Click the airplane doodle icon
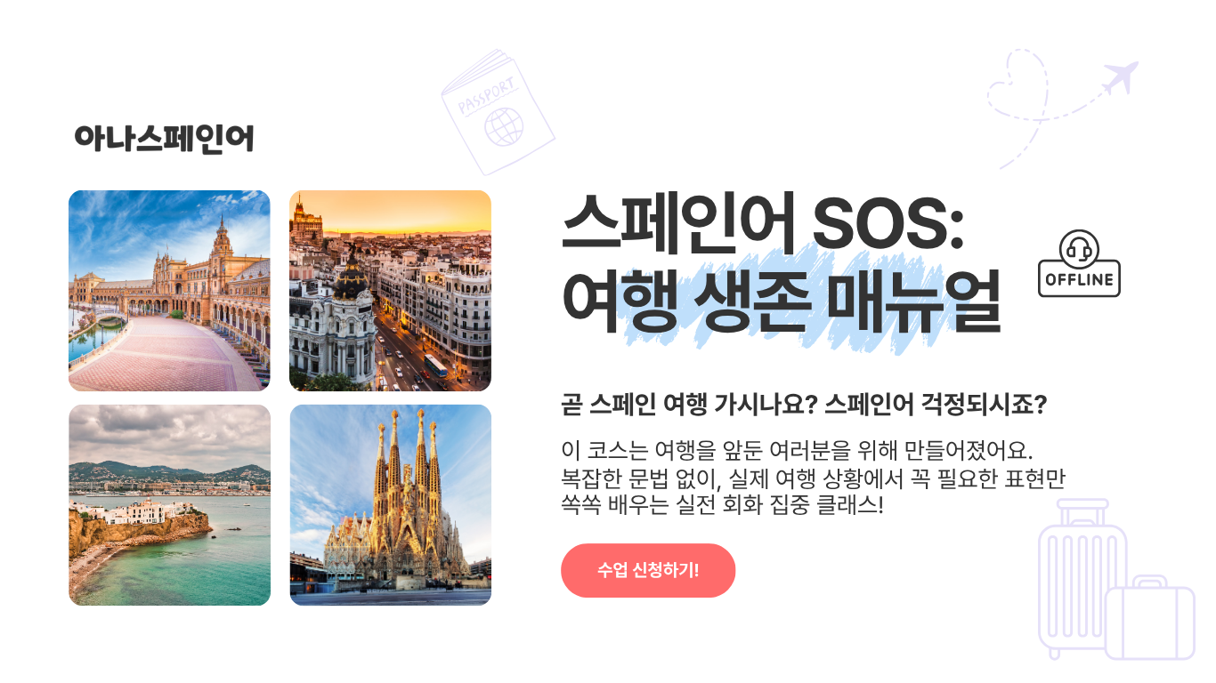1216x683 pixels. tap(1120, 78)
